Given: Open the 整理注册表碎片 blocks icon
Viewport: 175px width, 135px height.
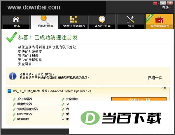Looking at the screenshot, I should tap(73, 19).
